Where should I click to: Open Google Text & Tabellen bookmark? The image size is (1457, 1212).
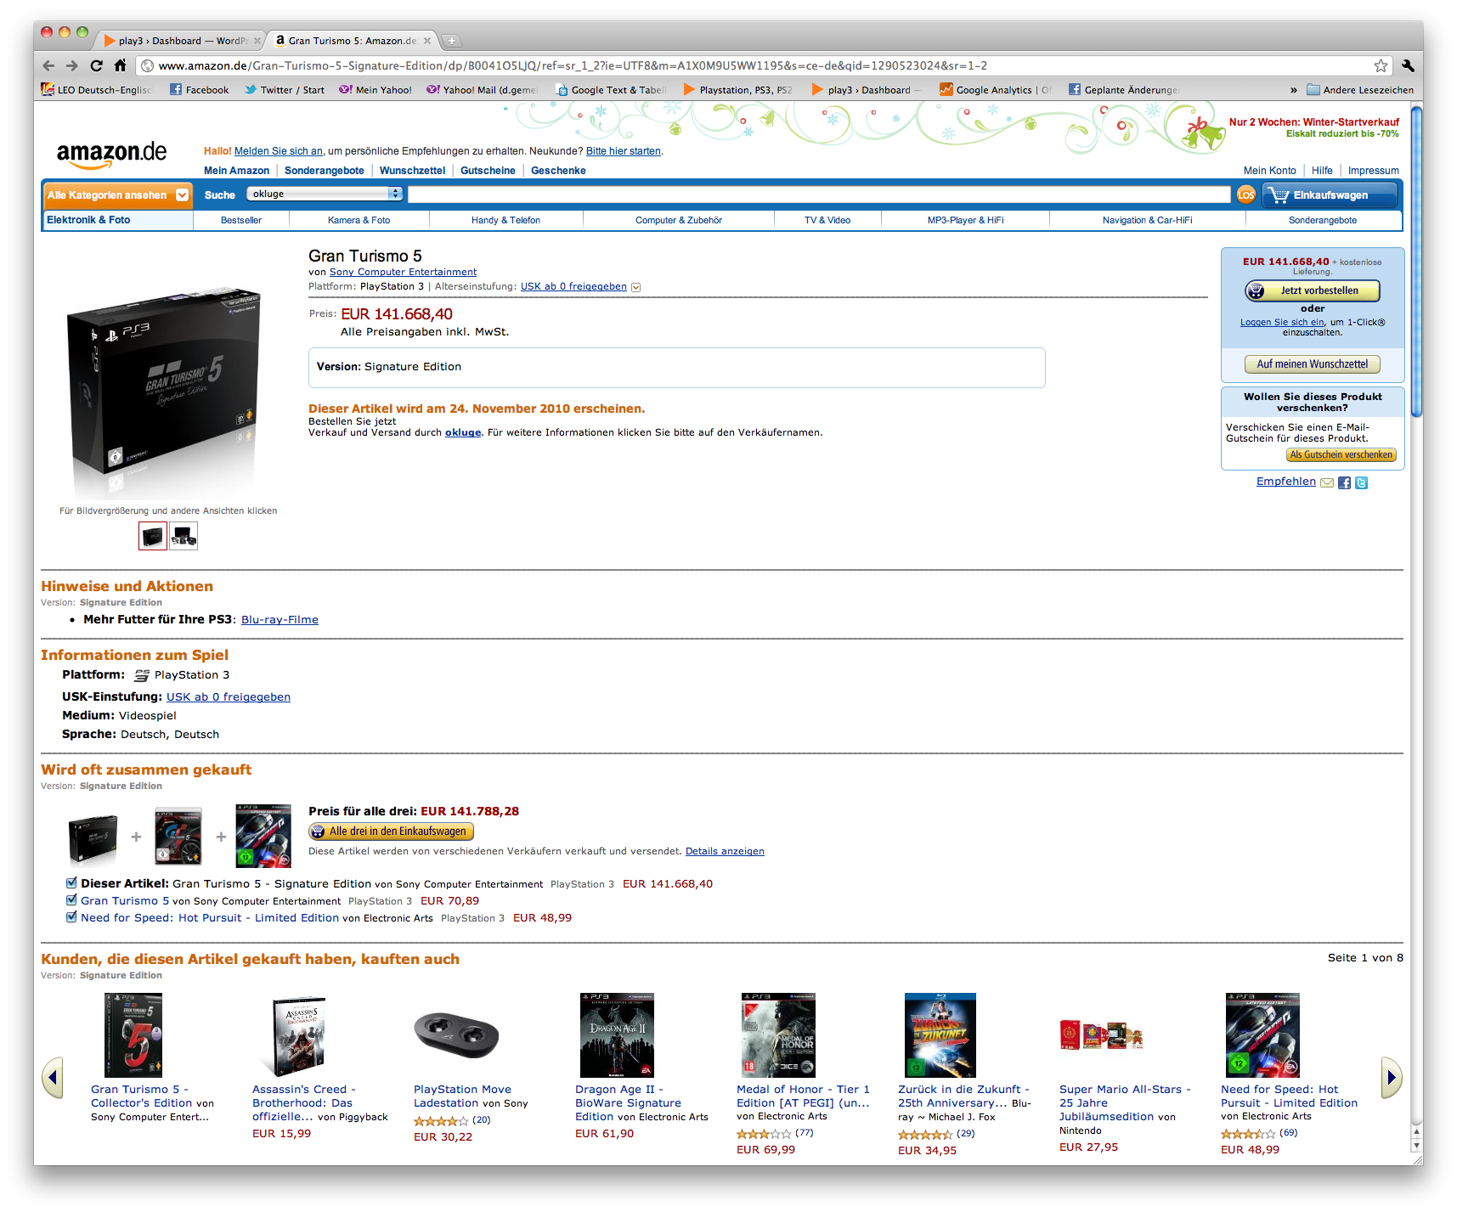click(611, 89)
